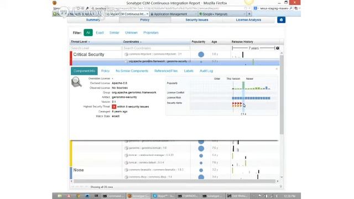The image size is (354, 199).
Task: Click the geronimo-tomcat row component icon
Action: [127, 148]
